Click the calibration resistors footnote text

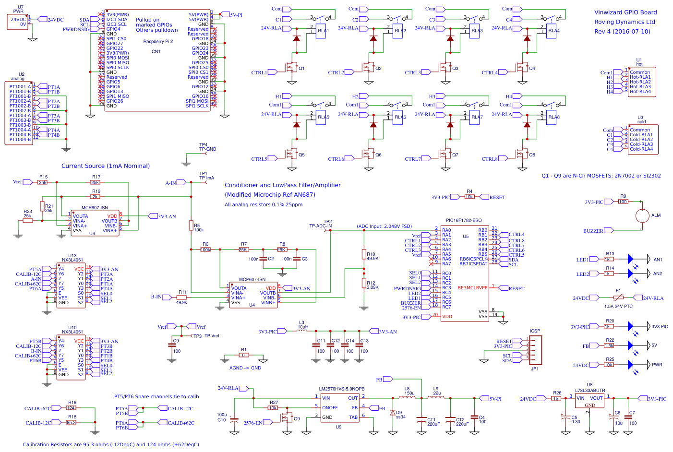(x=111, y=445)
